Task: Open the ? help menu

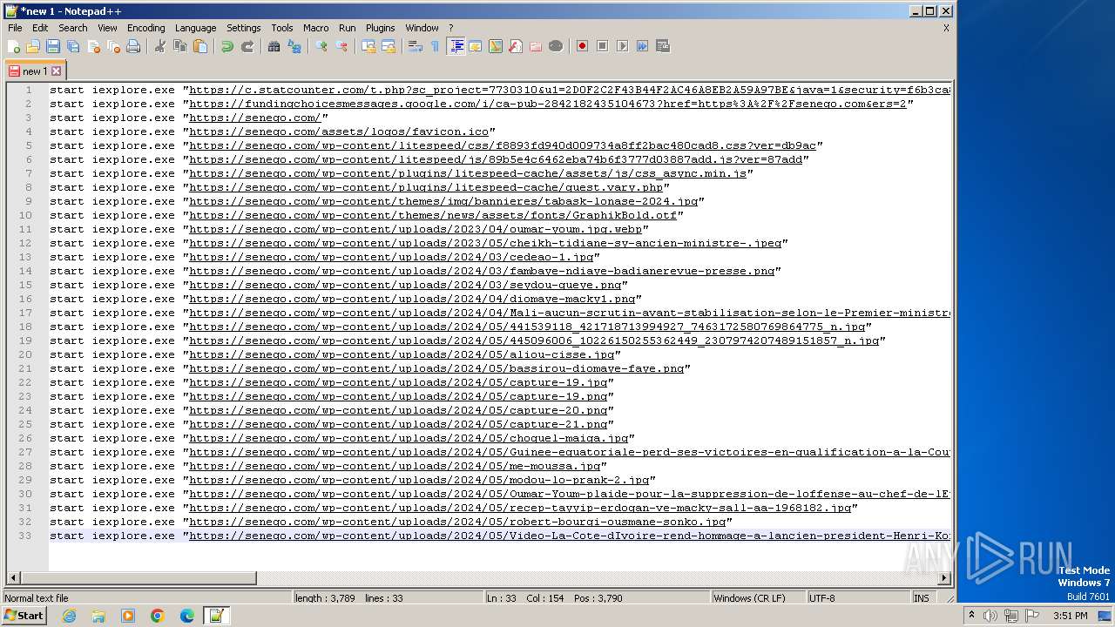Action: tap(450, 28)
